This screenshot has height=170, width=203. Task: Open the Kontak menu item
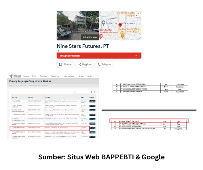(x=90, y=76)
